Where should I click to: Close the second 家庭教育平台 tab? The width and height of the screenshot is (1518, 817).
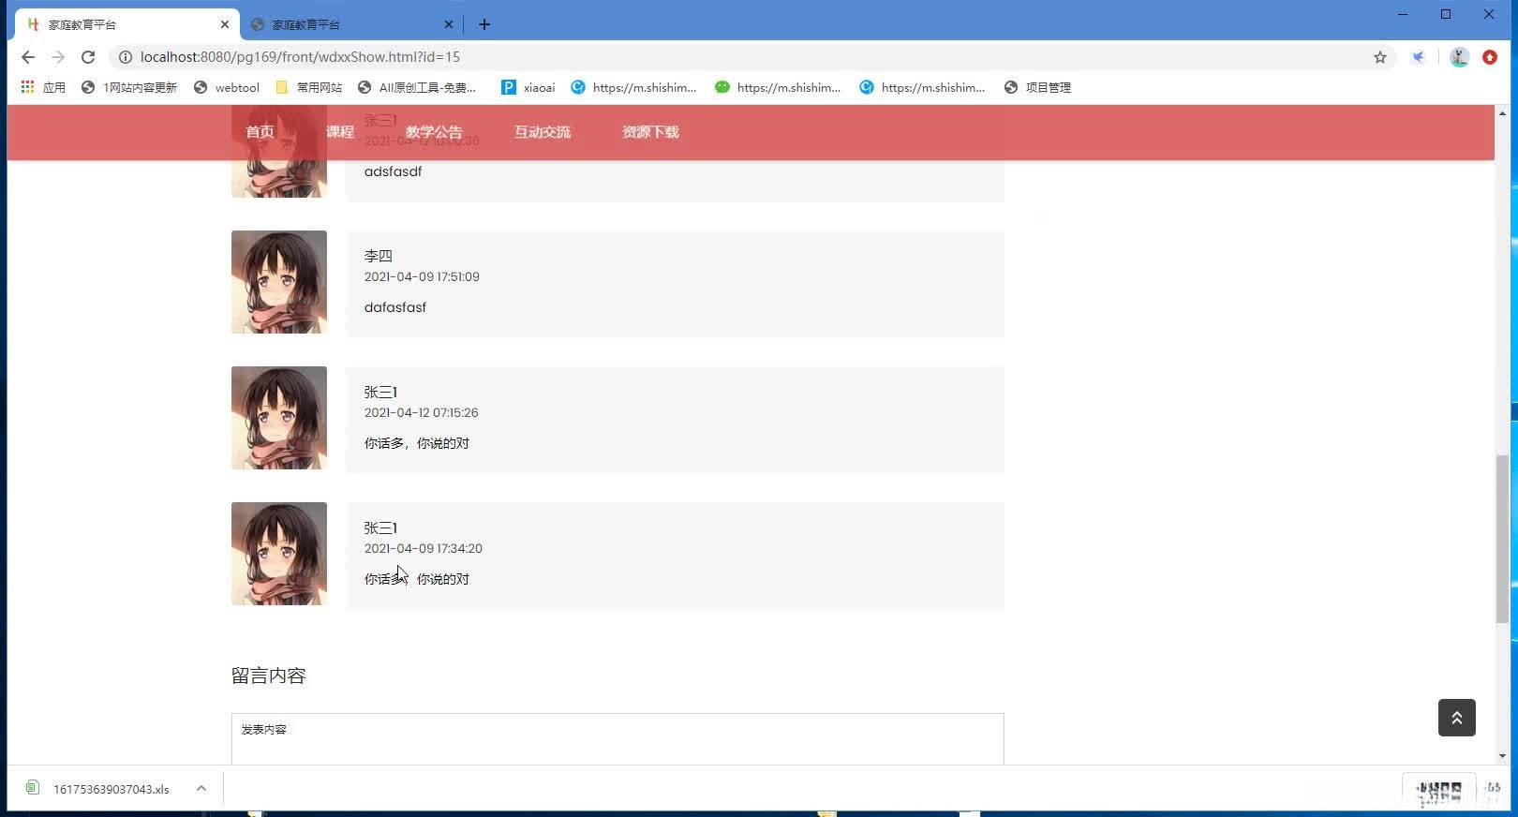[449, 24]
